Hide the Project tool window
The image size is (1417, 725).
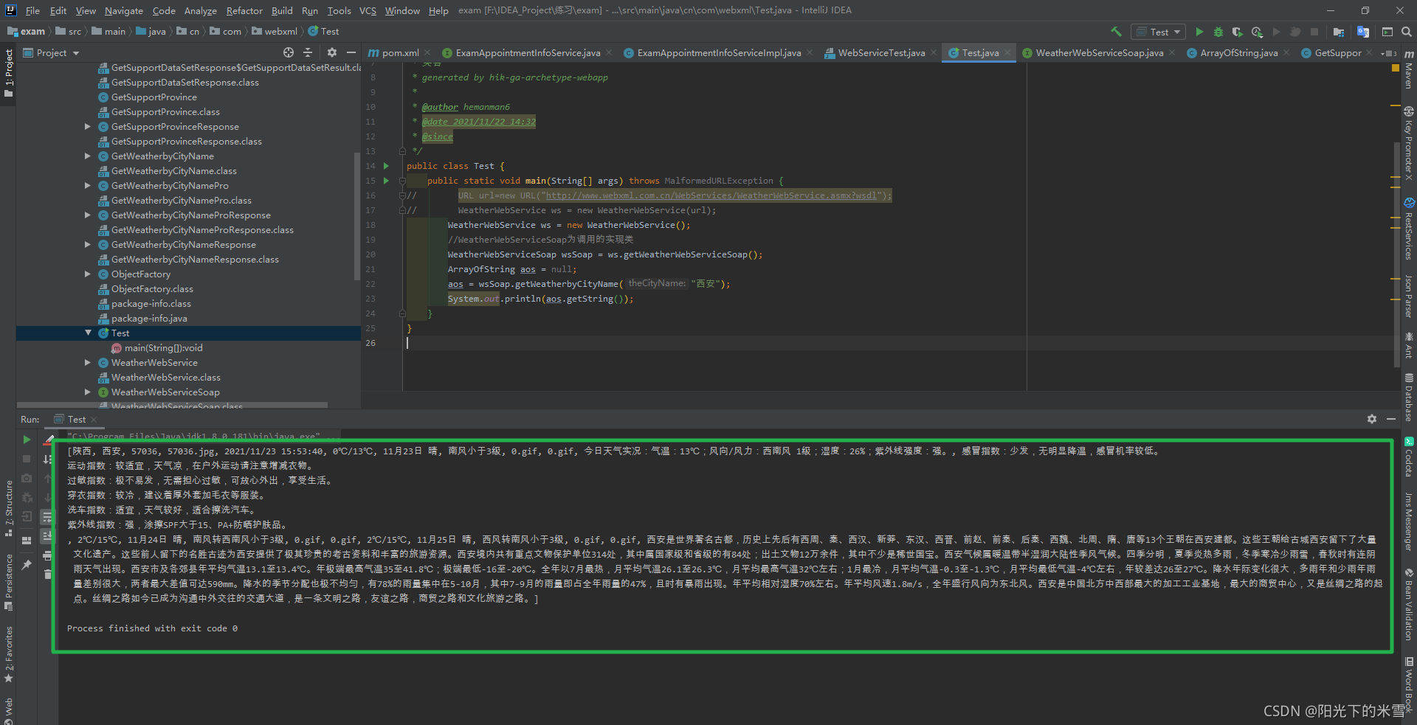pos(351,52)
